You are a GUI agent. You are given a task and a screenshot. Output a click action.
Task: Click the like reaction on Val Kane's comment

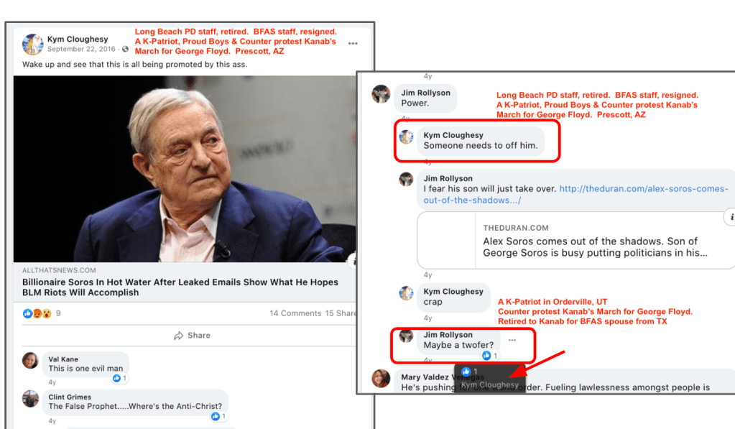click(119, 379)
